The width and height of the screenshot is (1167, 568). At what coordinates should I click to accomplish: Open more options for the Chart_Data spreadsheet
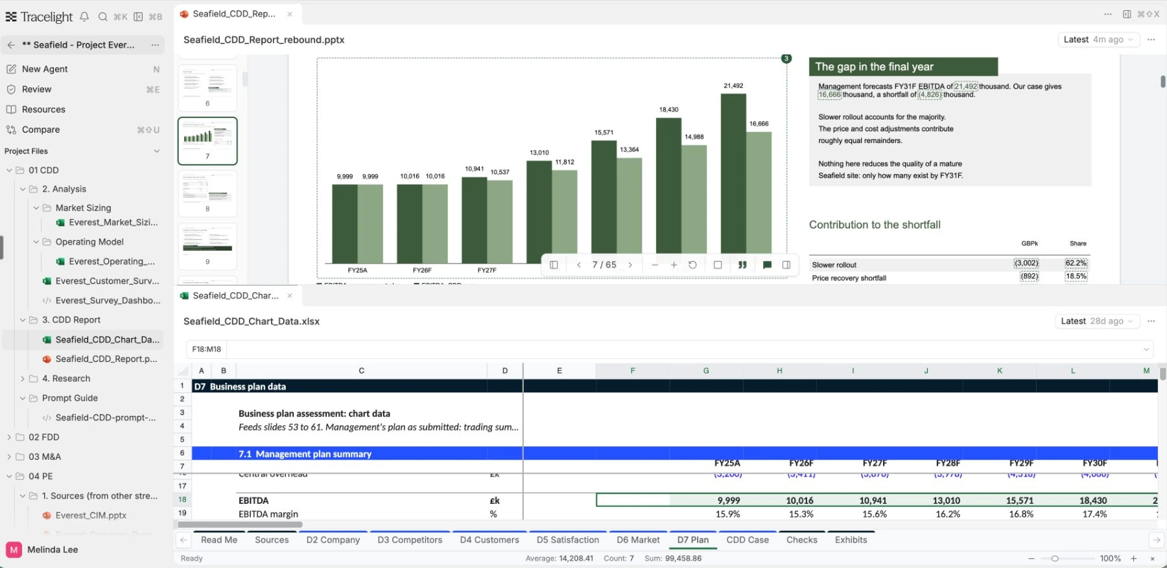1151,321
